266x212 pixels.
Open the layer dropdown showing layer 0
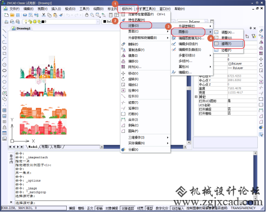tap(61, 22)
